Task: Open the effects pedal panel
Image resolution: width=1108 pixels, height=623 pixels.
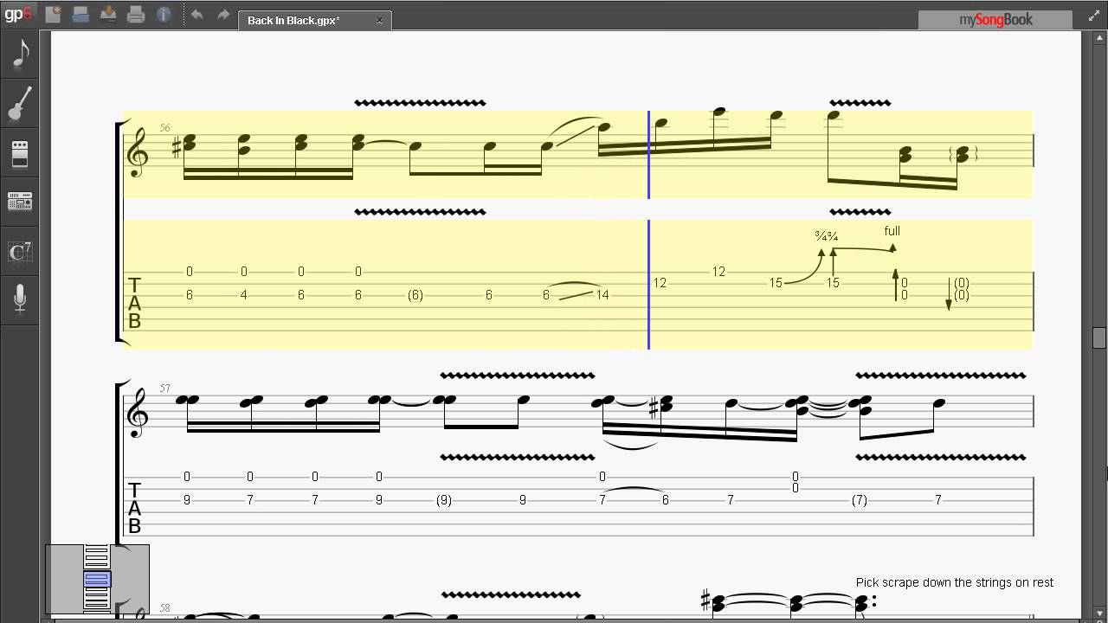Action: [x=20, y=154]
